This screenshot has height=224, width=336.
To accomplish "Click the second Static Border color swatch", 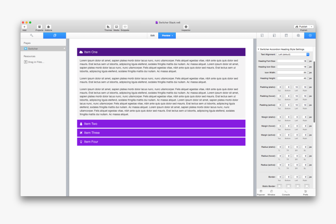I will point(288,186).
